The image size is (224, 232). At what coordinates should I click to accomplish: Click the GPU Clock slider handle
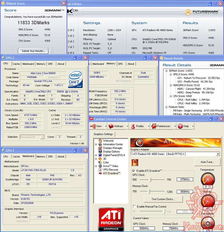150,180
